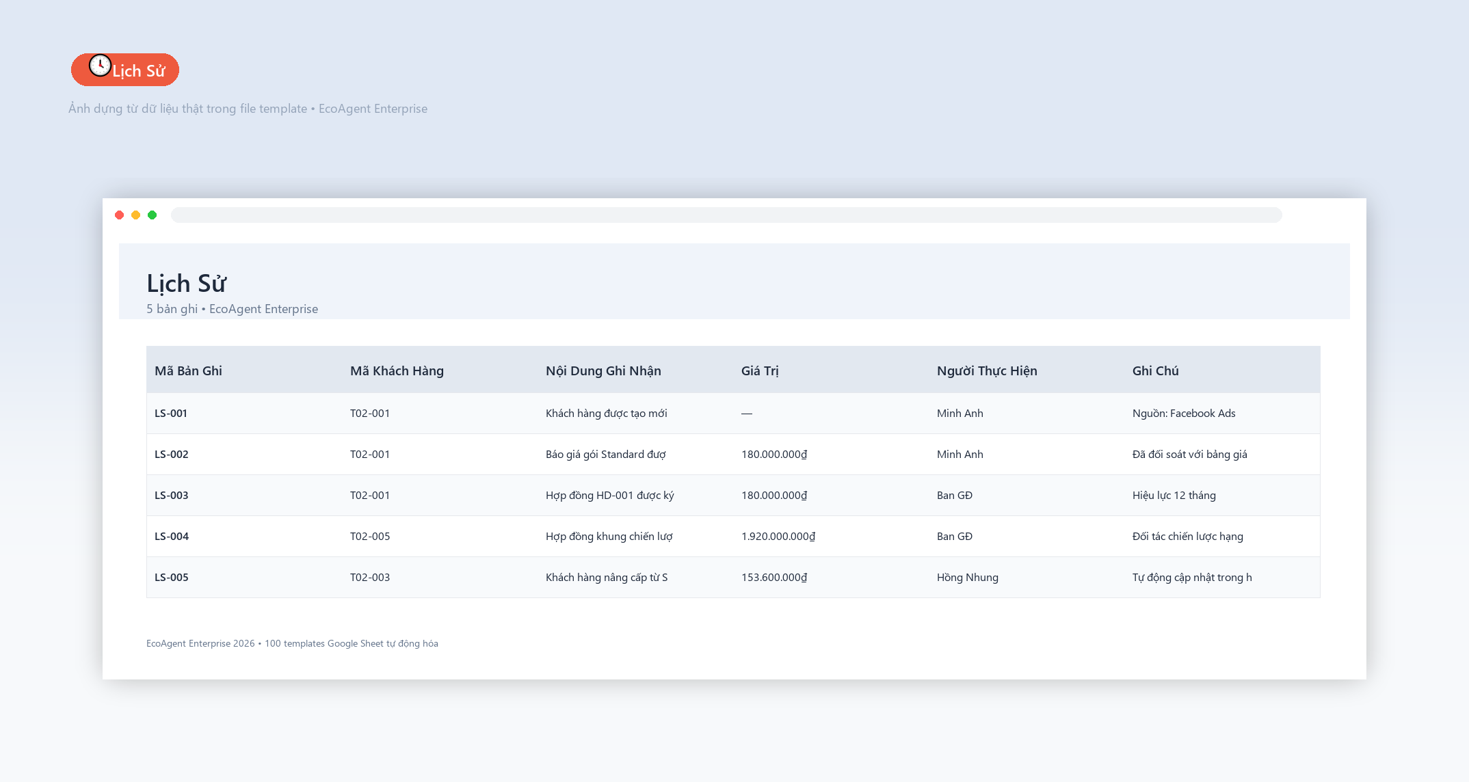
Task: Click the cell 'Hợp đồng HD-001 được ký'
Action: [x=610, y=495]
